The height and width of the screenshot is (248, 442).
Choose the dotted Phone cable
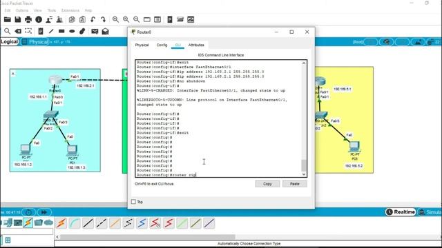pos(128,223)
